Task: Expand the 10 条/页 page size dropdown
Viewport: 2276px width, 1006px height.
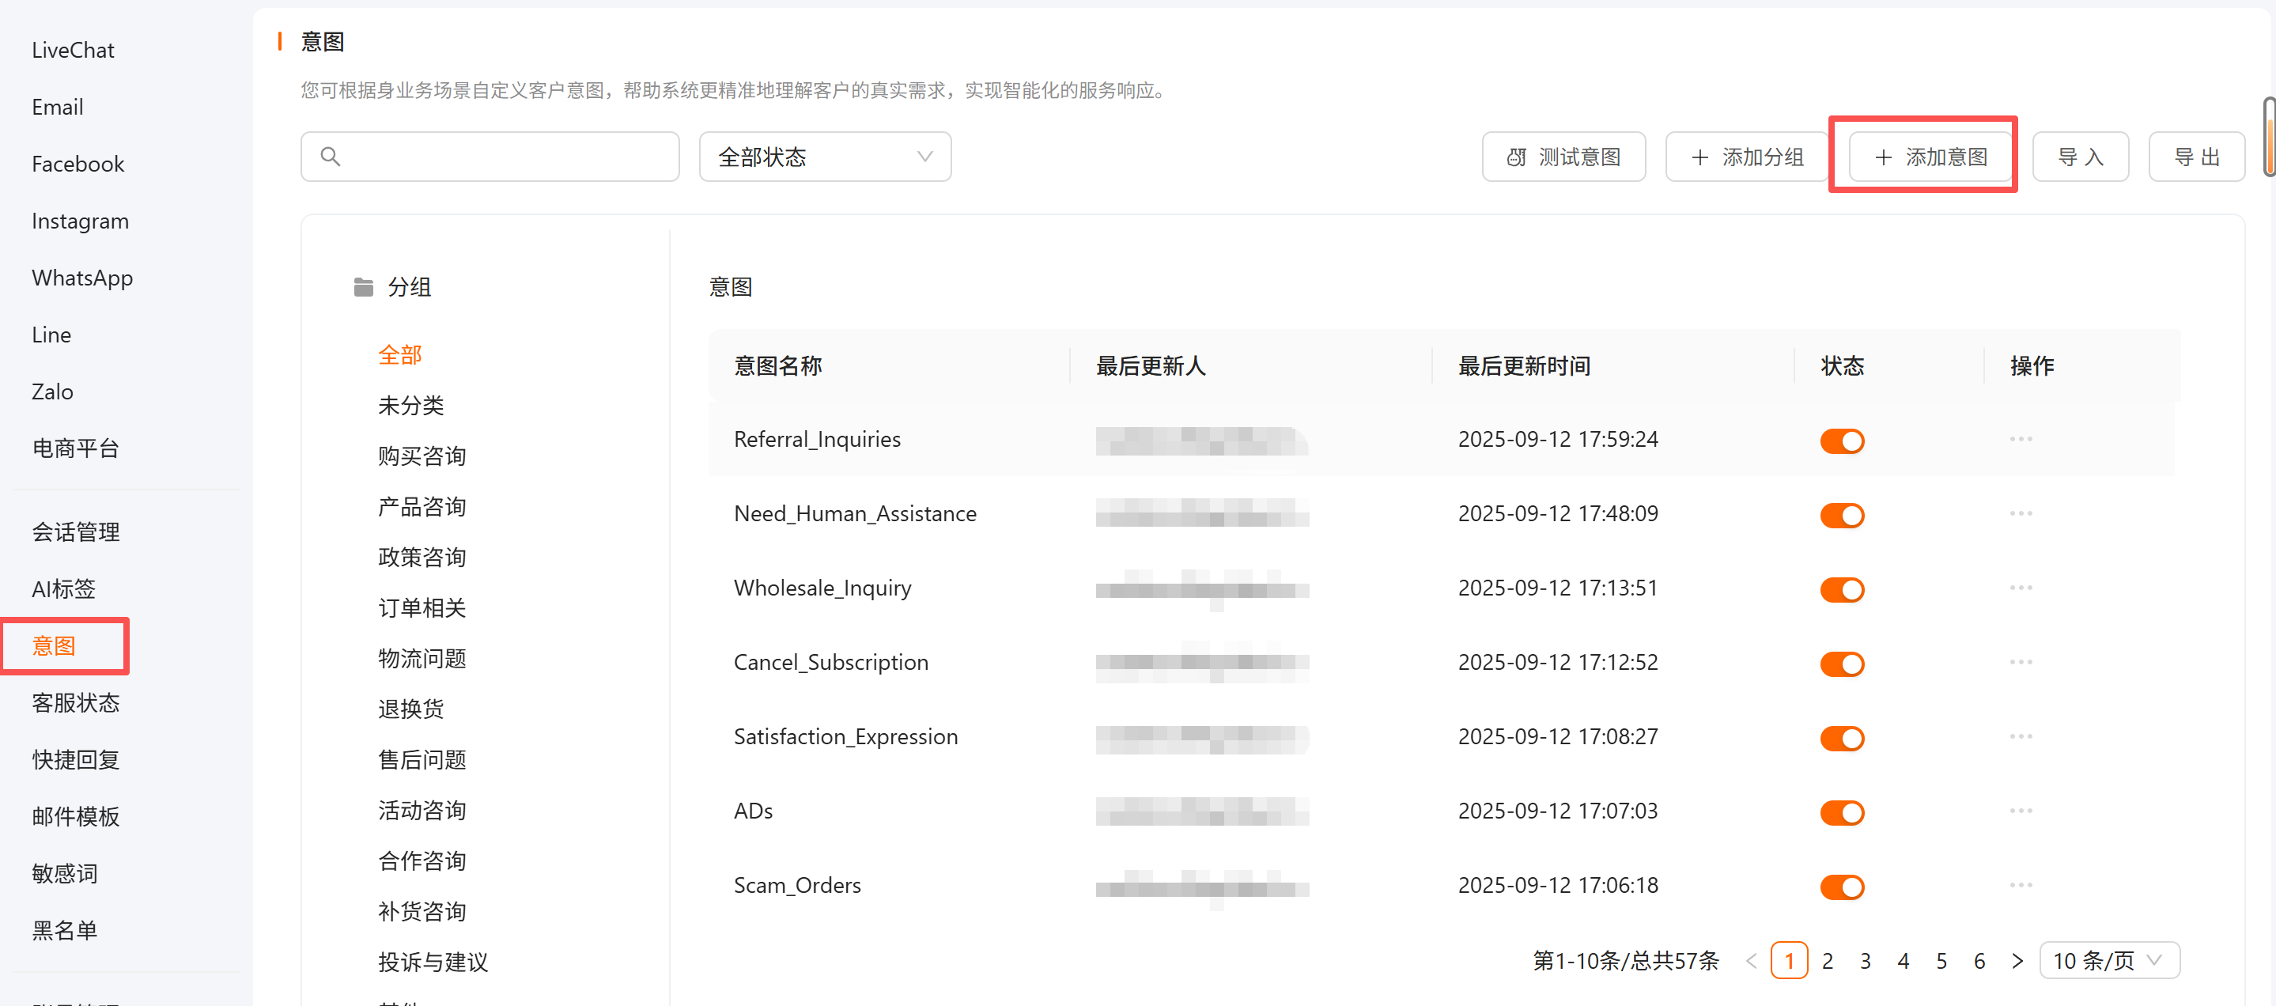Action: (x=2108, y=960)
